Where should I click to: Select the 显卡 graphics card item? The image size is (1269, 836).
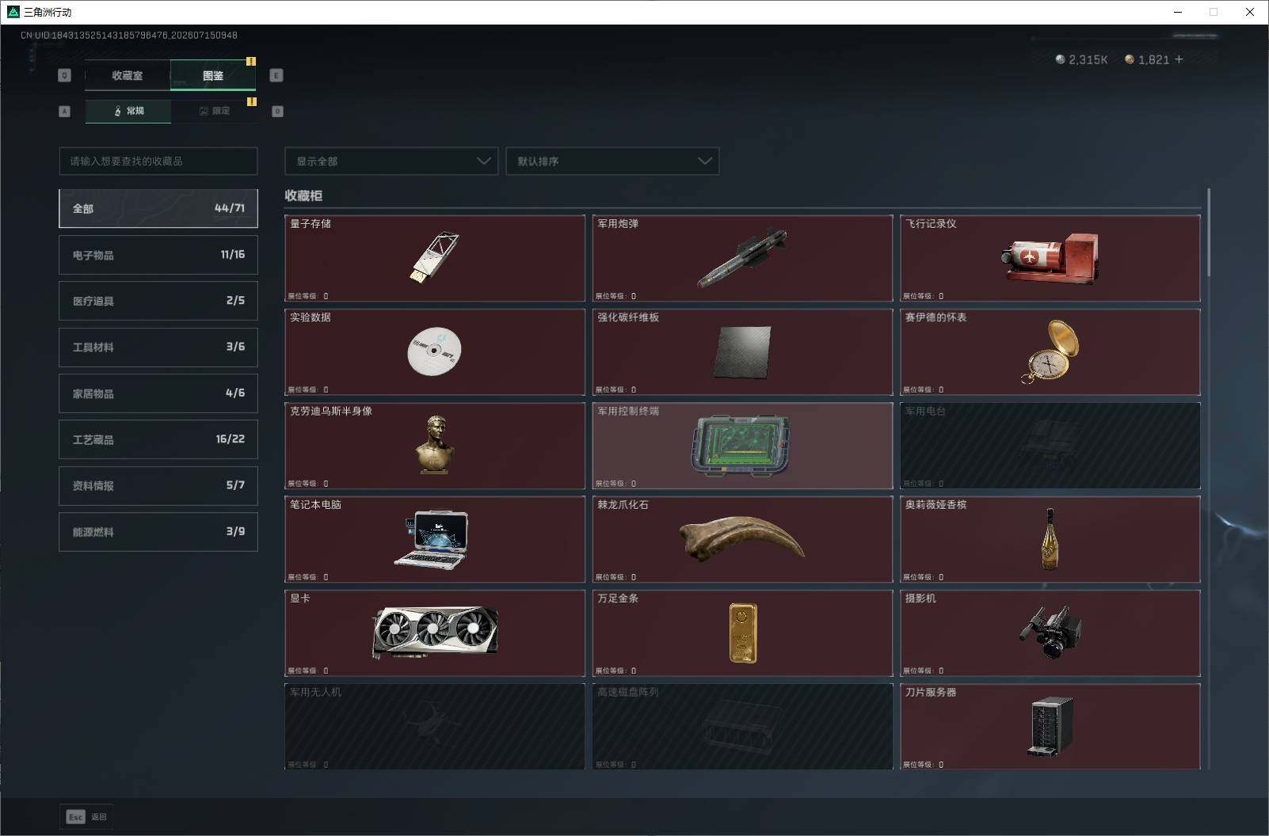click(x=435, y=633)
